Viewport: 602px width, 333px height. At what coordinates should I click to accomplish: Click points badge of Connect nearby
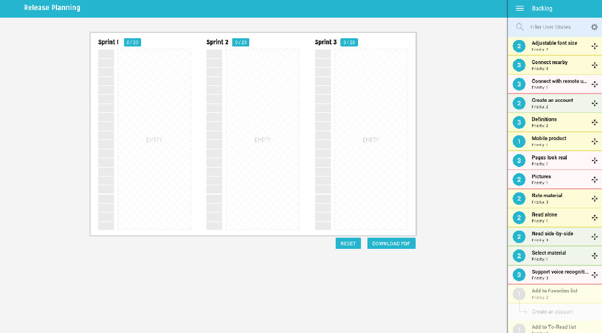pos(519,65)
